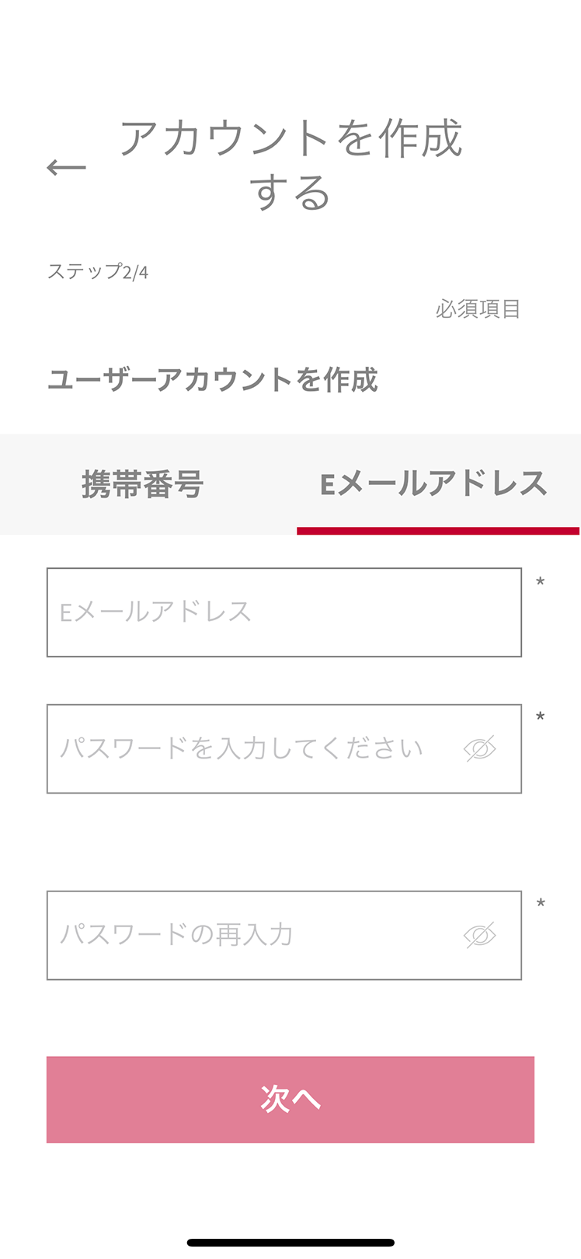The height and width of the screenshot is (1259, 581).
Task: Tap the ステップ2/4 step indicator
Action: coord(98,272)
